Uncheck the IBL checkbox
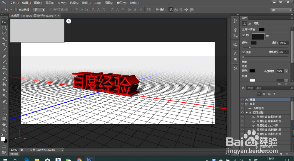The height and width of the screenshot is (161, 294). (243, 35)
